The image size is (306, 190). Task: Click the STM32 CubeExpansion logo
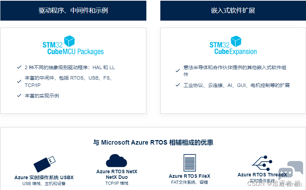[x=233, y=45]
